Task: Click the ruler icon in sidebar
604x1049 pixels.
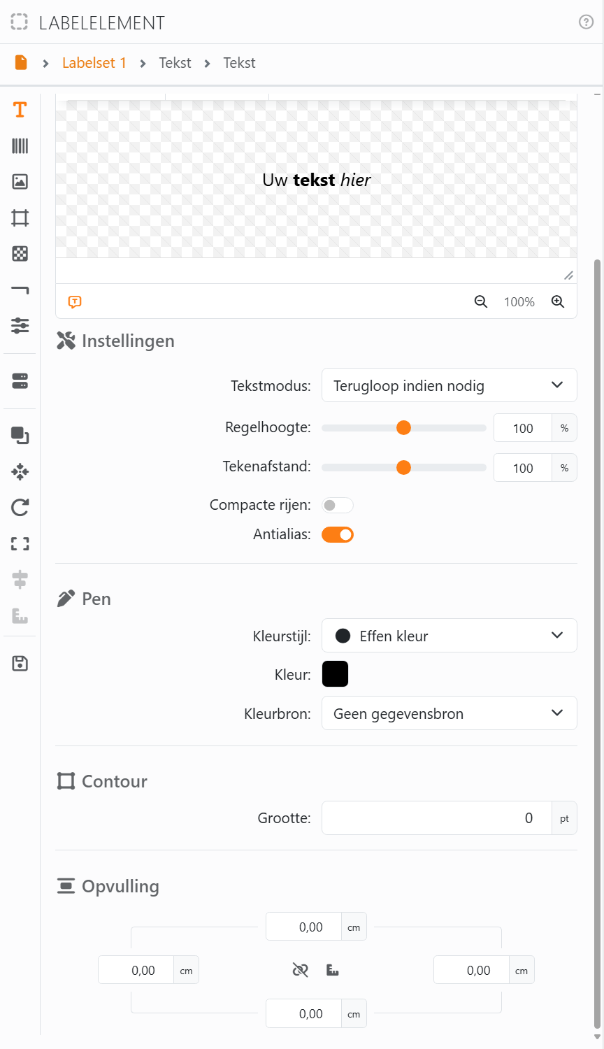Action: tap(20, 616)
